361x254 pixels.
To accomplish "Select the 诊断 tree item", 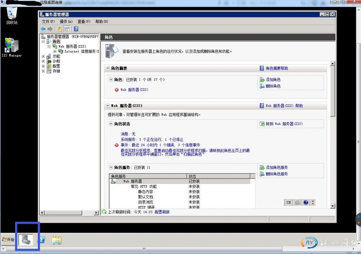I will [56, 61].
